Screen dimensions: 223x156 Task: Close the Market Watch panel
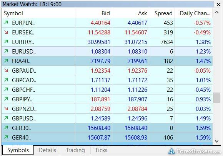218,4
